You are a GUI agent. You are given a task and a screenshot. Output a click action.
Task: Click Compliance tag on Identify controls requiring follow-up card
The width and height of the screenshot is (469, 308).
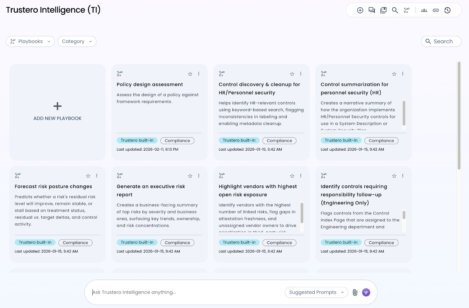[x=381, y=243]
